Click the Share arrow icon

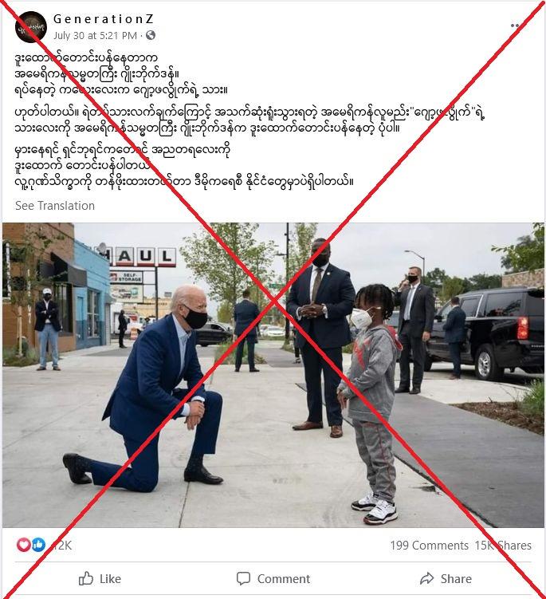click(427, 578)
